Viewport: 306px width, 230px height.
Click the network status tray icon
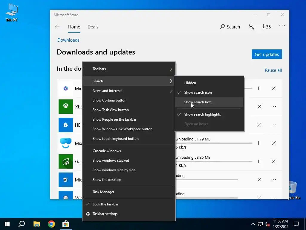[260, 224]
